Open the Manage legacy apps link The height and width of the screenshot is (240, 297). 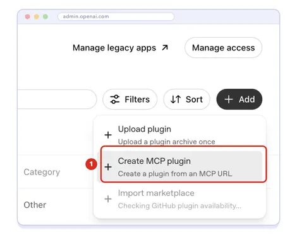pyautogui.click(x=120, y=48)
